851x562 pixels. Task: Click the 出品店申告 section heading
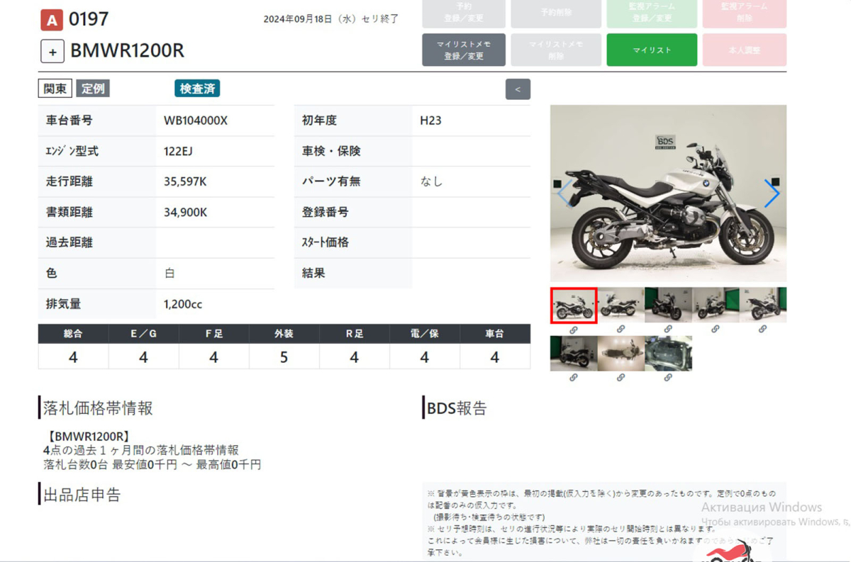(82, 495)
